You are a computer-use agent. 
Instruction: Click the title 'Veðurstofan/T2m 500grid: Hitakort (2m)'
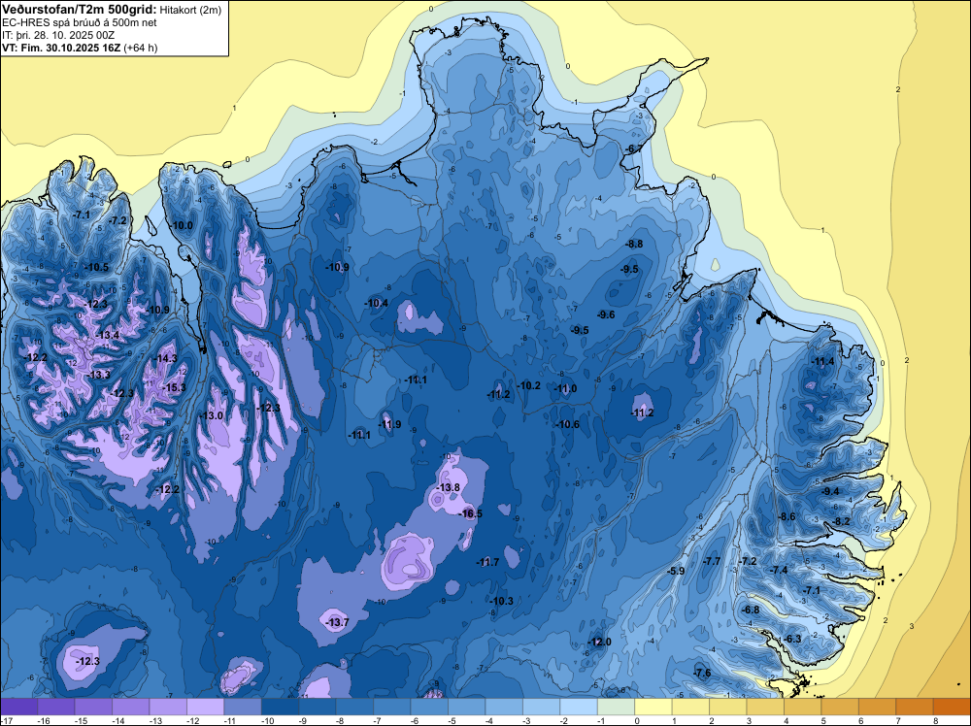112,10
